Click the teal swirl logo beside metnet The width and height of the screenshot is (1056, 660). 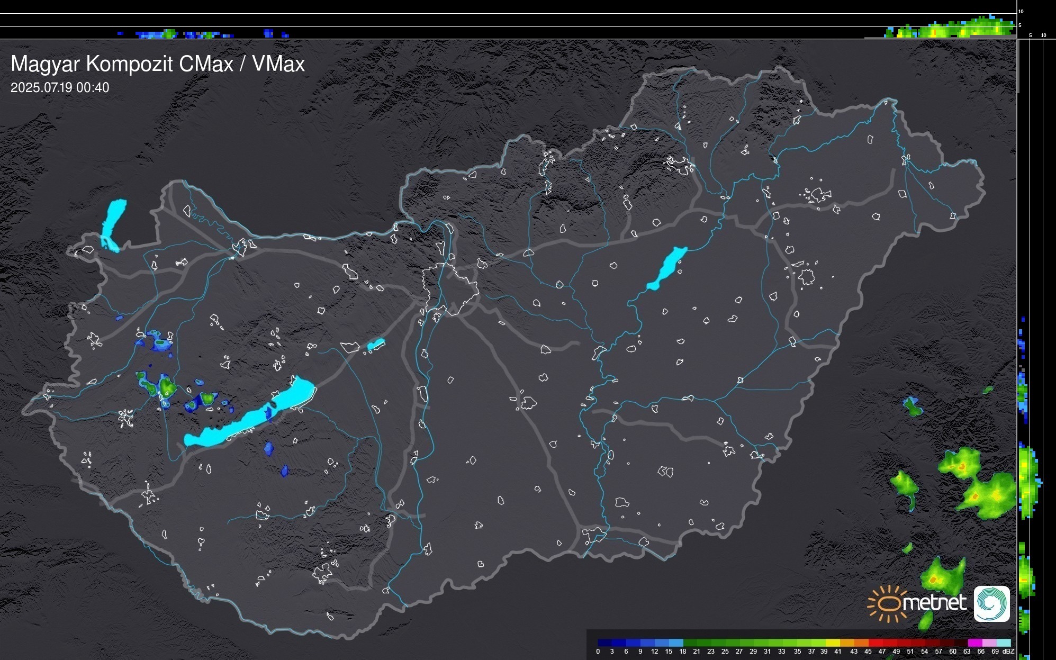click(991, 603)
